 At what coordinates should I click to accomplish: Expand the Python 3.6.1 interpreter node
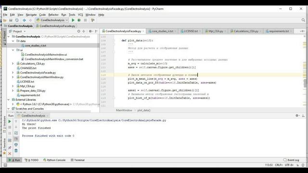point(13,104)
